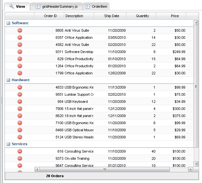Viewport: 202px width, 183px height.
Task: Click the horizontal scrollbar right arrow
Action: coord(191,169)
